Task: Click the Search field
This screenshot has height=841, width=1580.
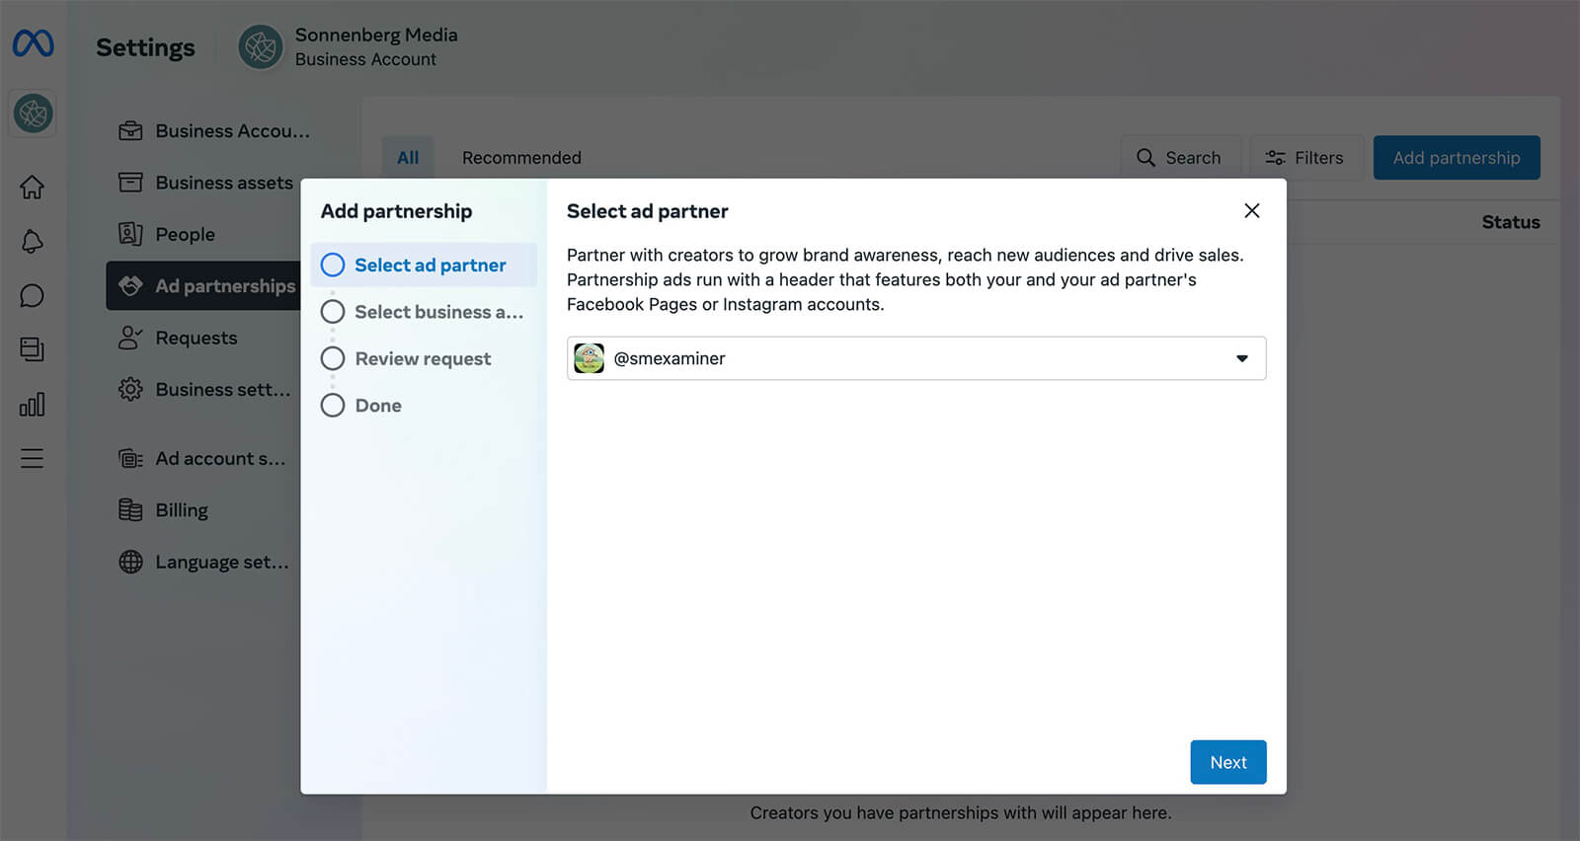Action: pyautogui.click(x=1179, y=158)
